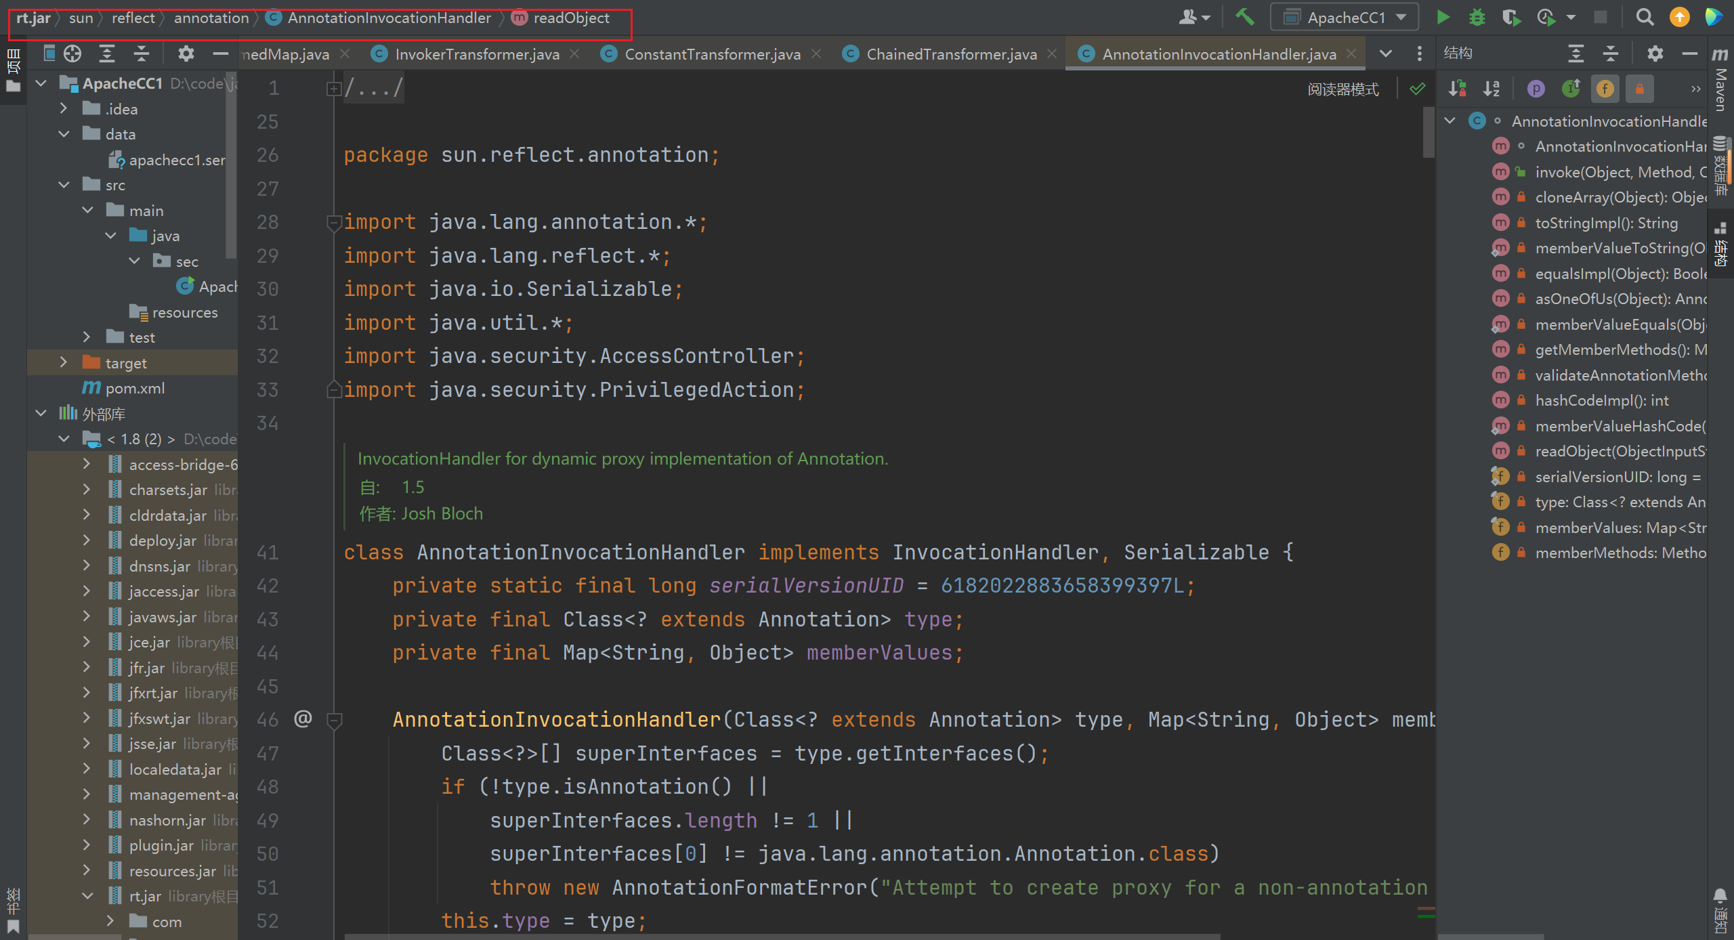Collapse the ApacheCC1 project root
This screenshot has width=1734, height=940.
(x=41, y=83)
